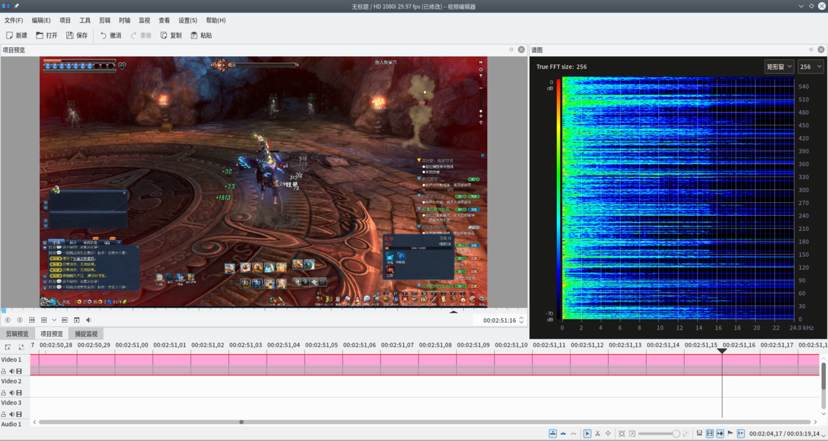Open the play options dropdown beside the play button

pyautogui.click(x=53, y=319)
